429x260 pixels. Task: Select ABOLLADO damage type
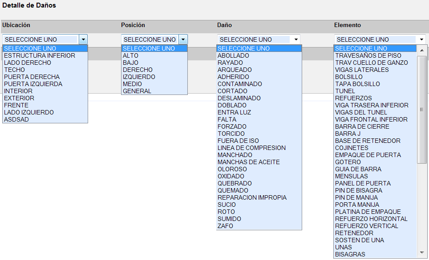233,55
